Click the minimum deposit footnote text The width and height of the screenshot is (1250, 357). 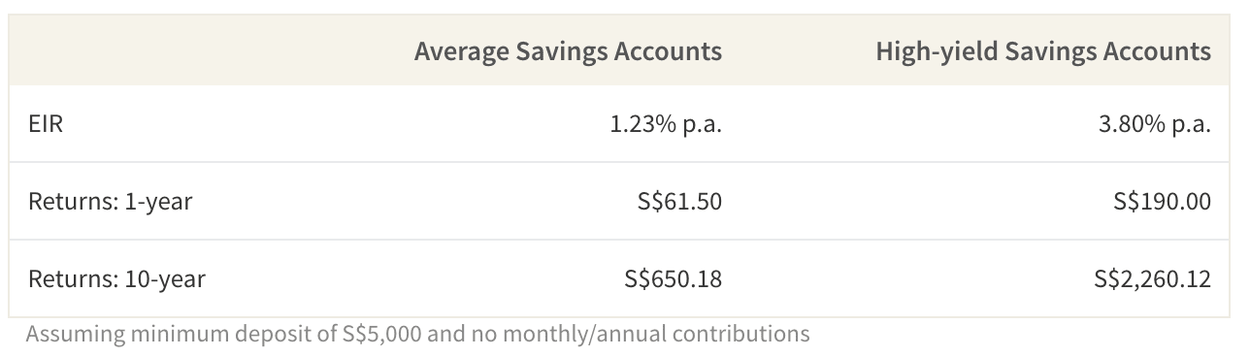point(417,335)
